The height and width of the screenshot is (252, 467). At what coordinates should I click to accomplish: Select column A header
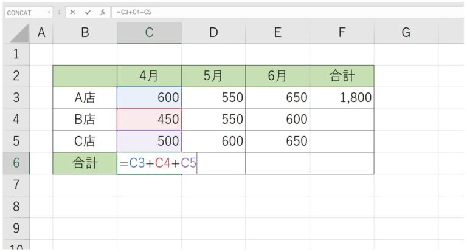click(41, 32)
